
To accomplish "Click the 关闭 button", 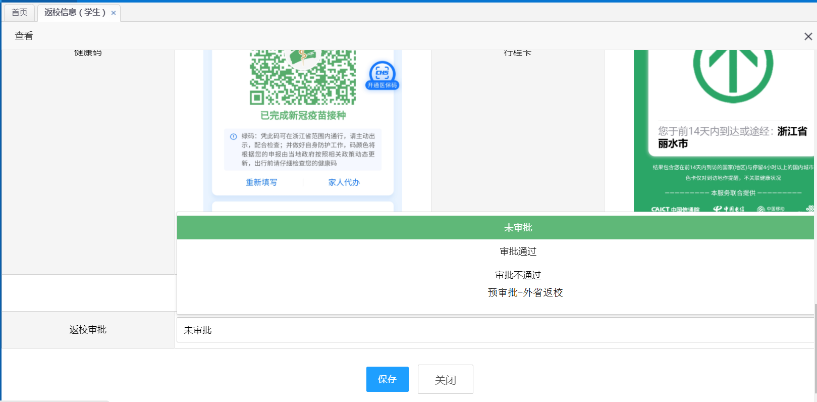I will point(446,379).
